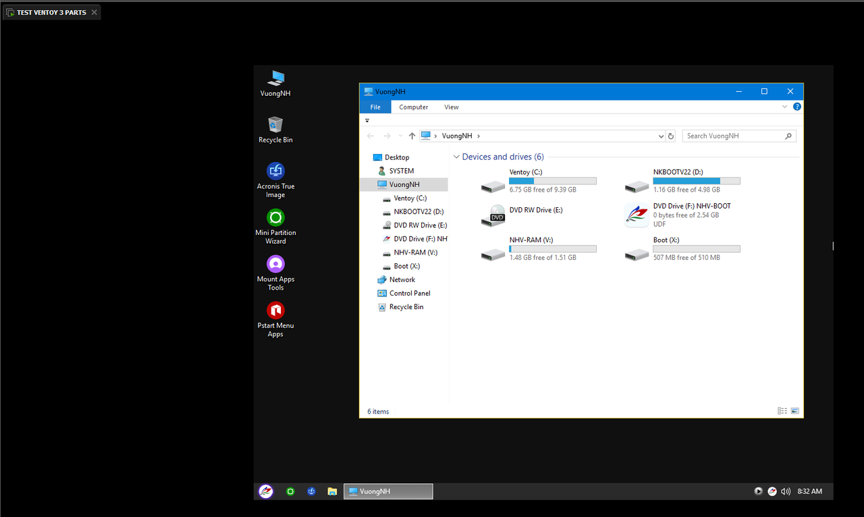The width and height of the screenshot is (864, 517).
Task: Collapse the Devices and drives group
Action: 456,157
